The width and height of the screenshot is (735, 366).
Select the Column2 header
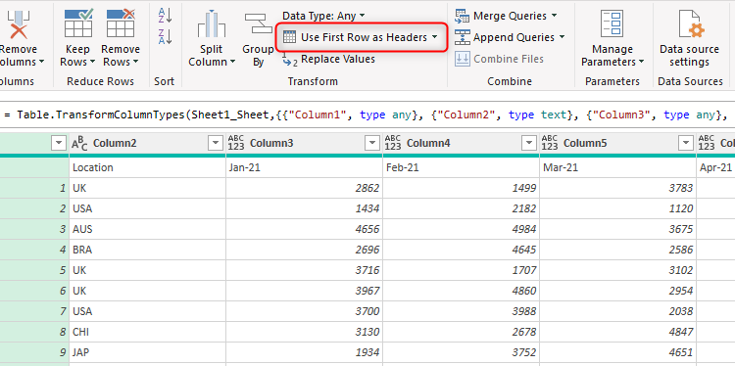pos(115,143)
